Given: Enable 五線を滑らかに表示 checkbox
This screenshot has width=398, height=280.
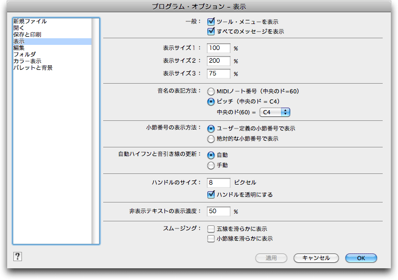Looking at the screenshot, I should pyautogui.click(x=211, y=229).
